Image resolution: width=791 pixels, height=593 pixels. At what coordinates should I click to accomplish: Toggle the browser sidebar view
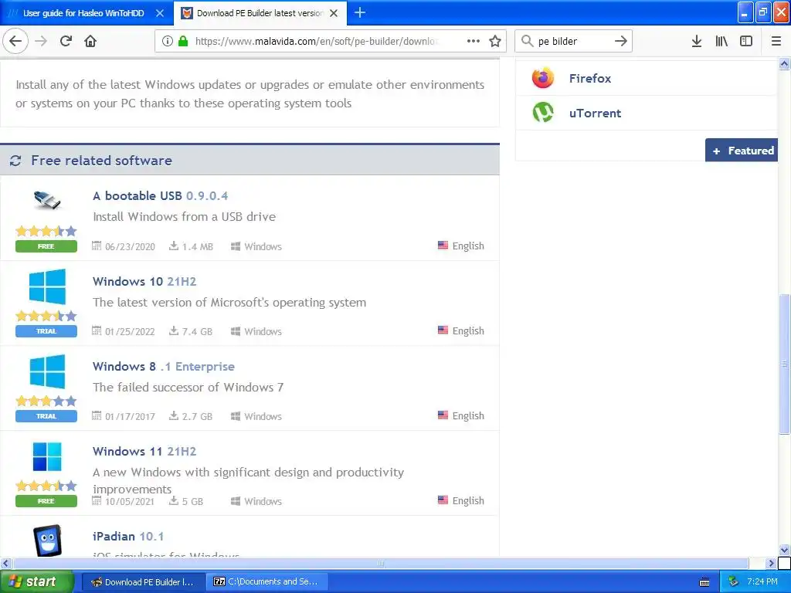[746, 42]
